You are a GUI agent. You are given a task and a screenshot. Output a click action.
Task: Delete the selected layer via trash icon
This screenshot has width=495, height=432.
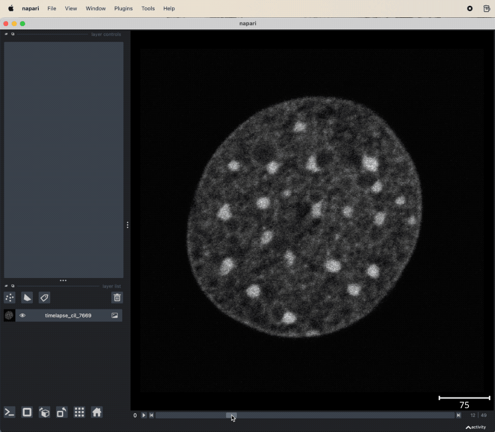point(117,298)
